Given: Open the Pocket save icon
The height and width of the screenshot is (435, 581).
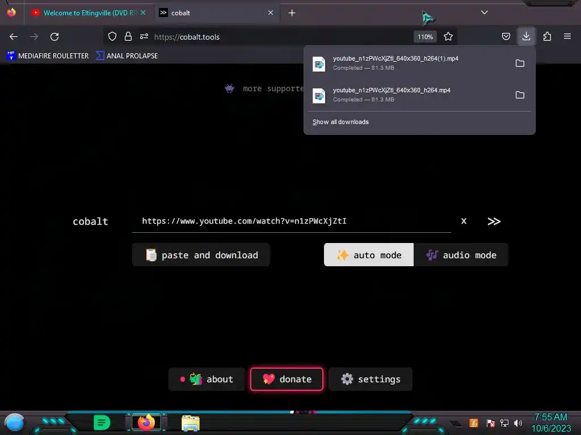Looking at the screenshot, I should tap(506, 37).
